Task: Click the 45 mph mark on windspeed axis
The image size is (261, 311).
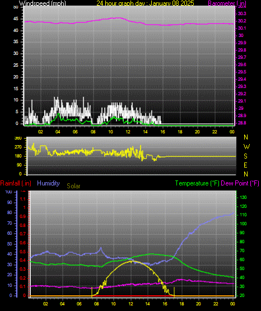Action: tap(16, 19)
